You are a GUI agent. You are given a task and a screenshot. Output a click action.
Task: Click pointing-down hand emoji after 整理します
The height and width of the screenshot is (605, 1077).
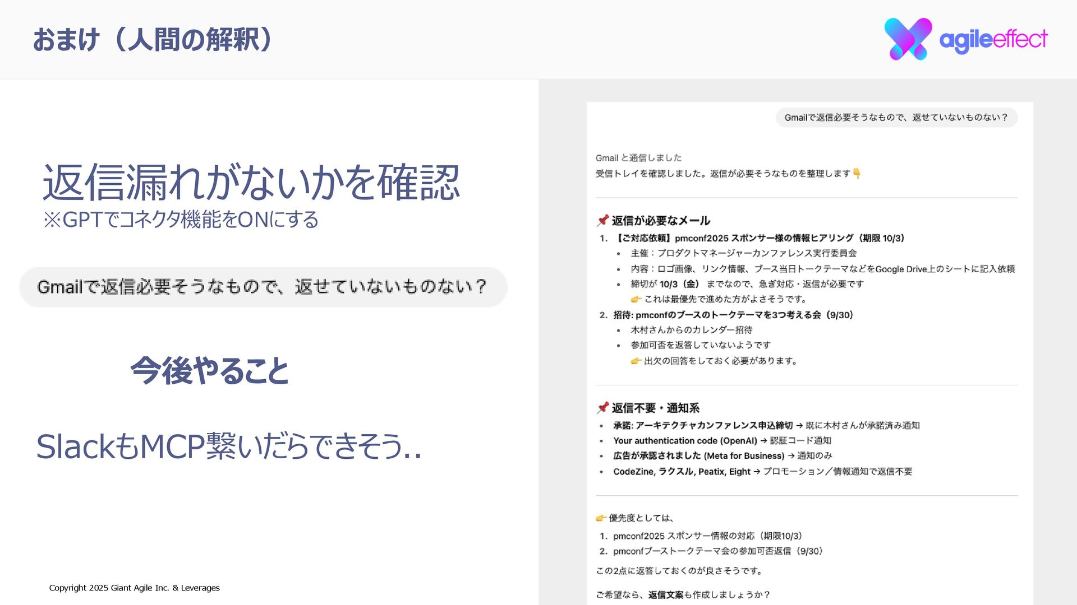pos(857,174)
